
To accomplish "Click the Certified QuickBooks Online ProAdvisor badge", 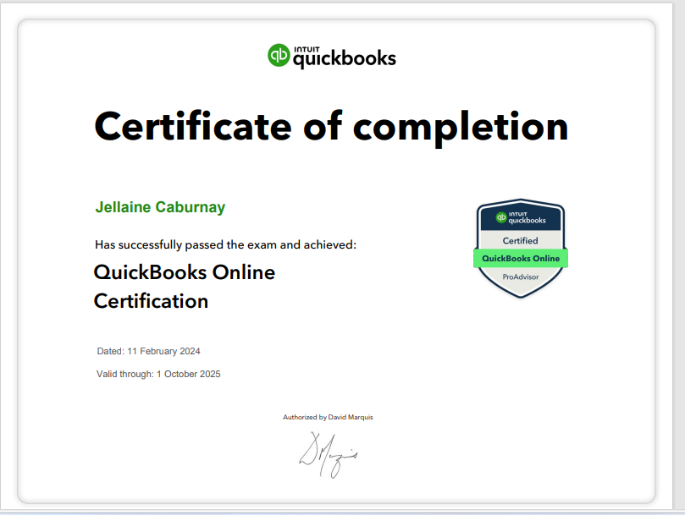I will (520, 249).
